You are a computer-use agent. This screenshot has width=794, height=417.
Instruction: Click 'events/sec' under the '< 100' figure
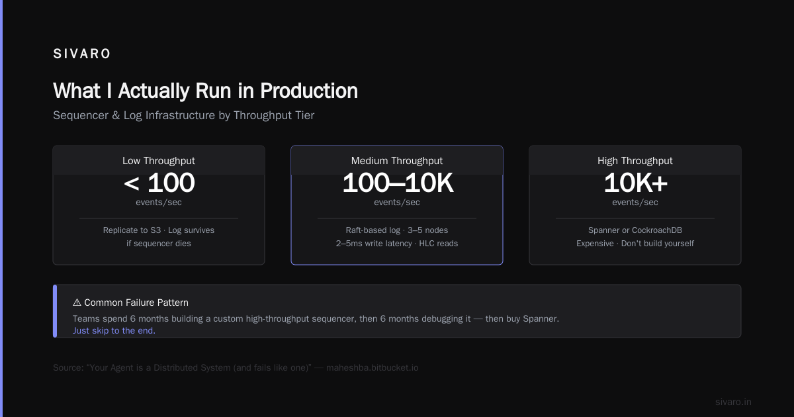pos(159,203)
